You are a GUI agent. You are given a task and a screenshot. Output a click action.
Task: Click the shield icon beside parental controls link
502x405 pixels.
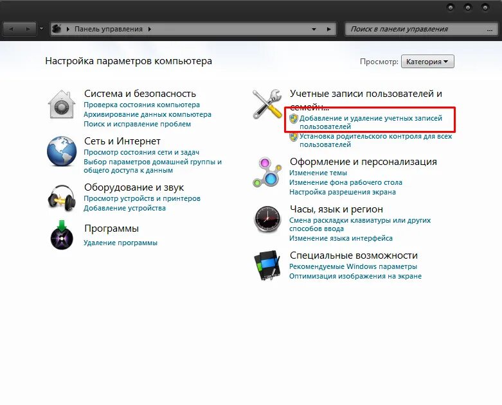(294, 137)
